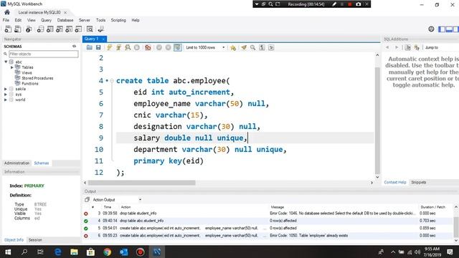Switch to the Snippets tab

pos(418,182)
